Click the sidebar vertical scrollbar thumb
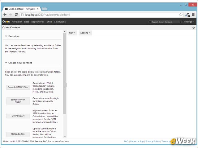The image size is (198, 148). pos(65,74)
